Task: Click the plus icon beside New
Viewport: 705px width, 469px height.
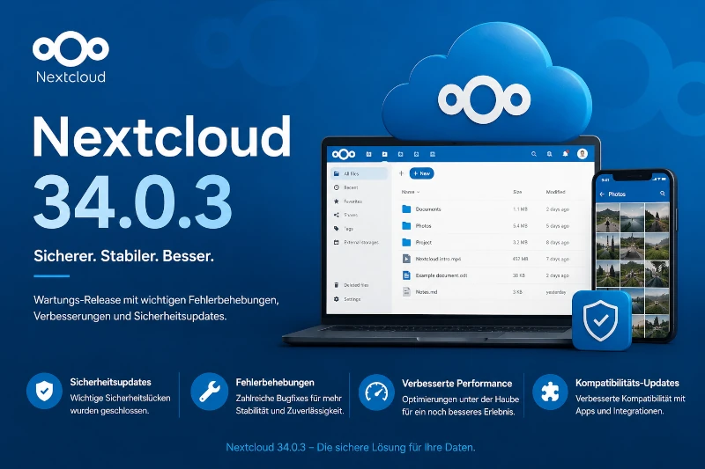Action: coord(401,173)
